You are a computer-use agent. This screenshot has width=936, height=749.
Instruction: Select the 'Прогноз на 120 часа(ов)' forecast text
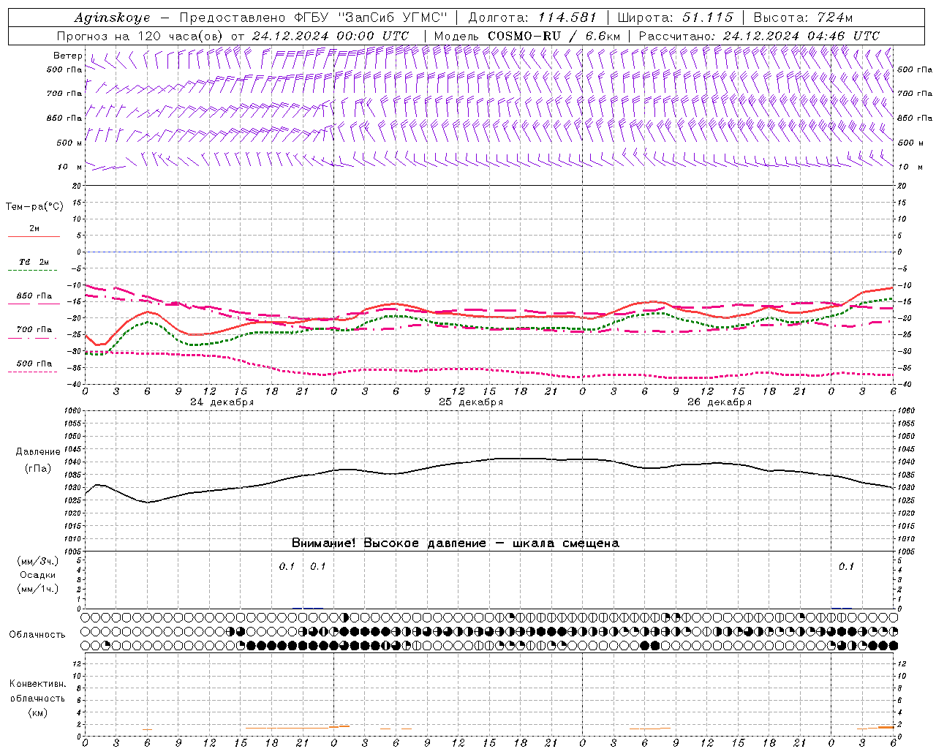(x=140, y=36)
